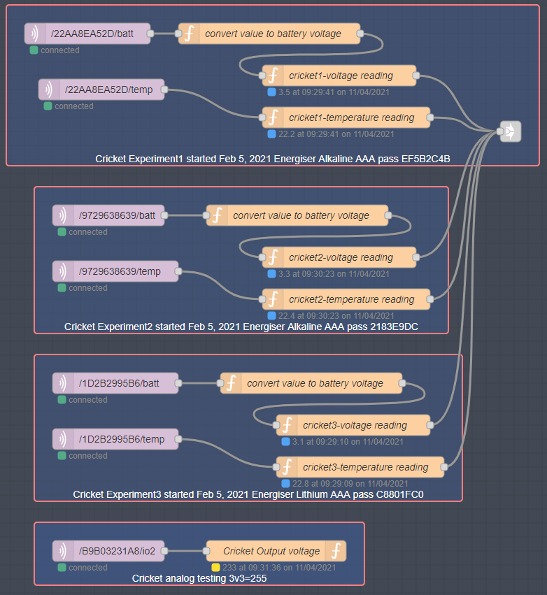The height and width of the screenshot is (595, 547).
Task: Click blue status indicator under cricket2-temperature reading
Action: pos(272,315)
